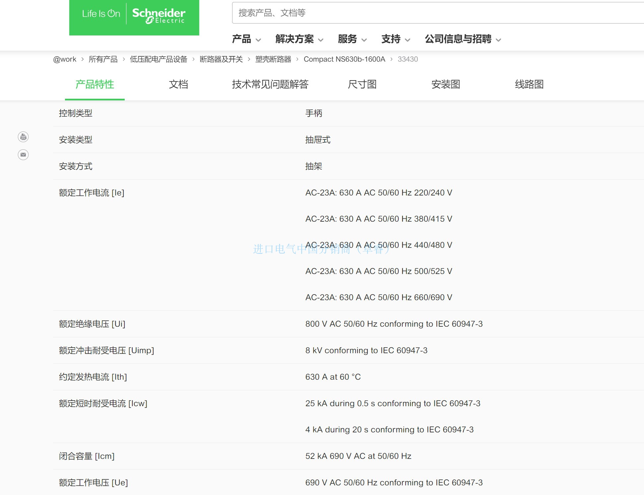The width and height of the screenshot is (644, 495).
Task: Click the 安装类型 row label
Action: click(76, 140)
